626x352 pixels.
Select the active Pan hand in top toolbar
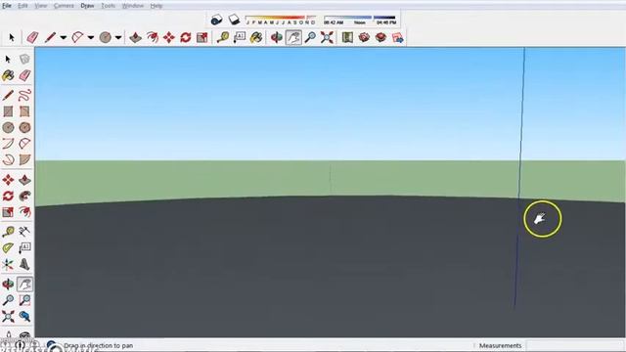tap(293, 38)
